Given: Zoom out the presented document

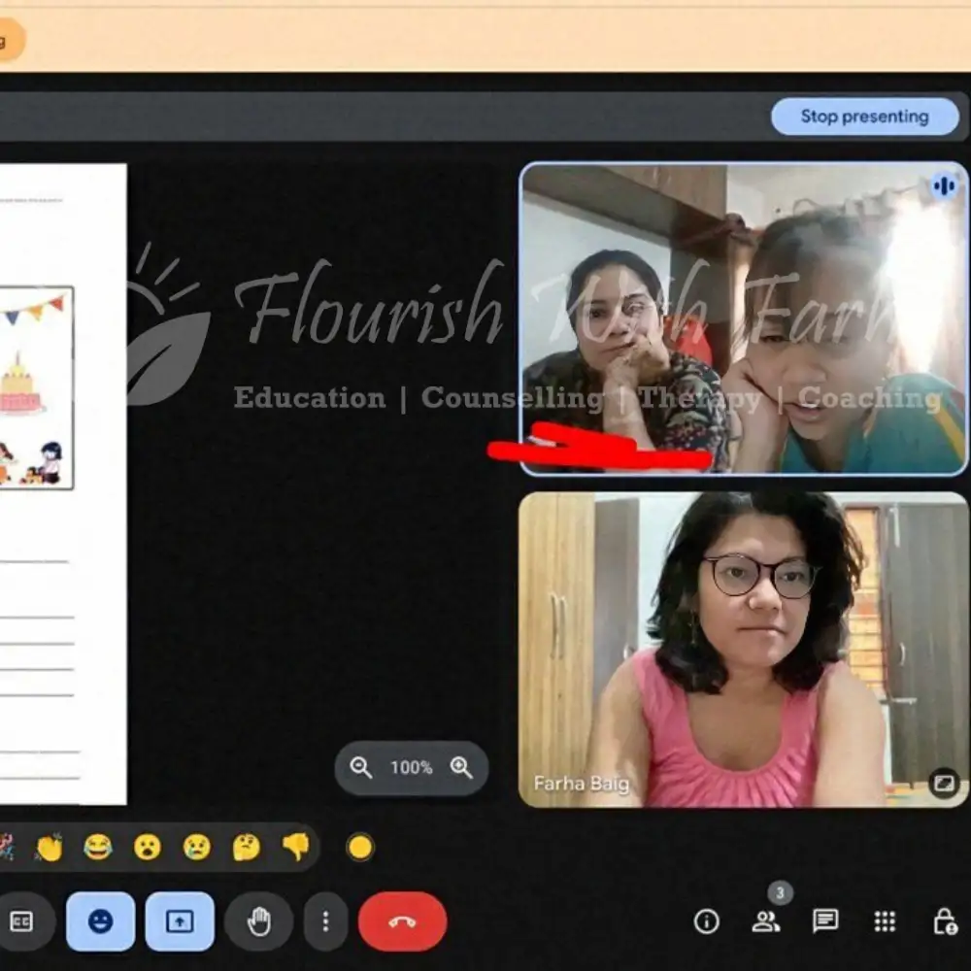Looking at the screenshot, I should [361, 768].
